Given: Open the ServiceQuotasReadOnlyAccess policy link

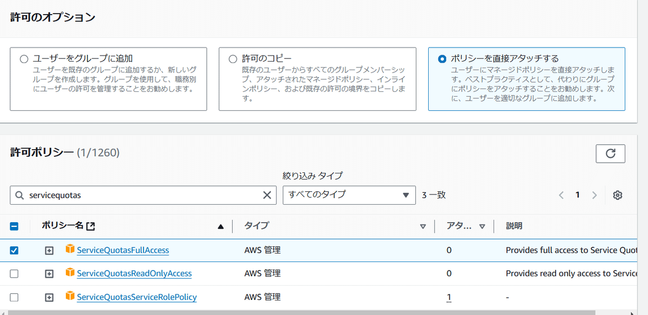Looking at the screenshot, I should 134,273.
